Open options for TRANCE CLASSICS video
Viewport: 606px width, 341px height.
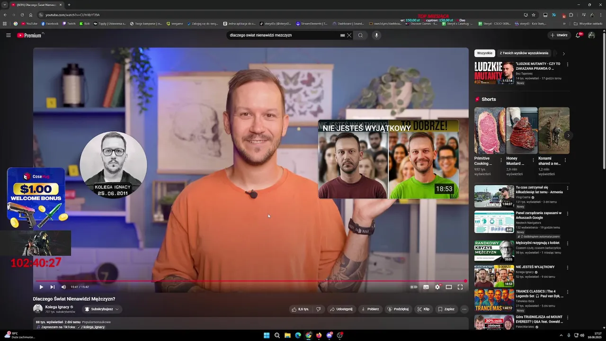tap(567, 292)
